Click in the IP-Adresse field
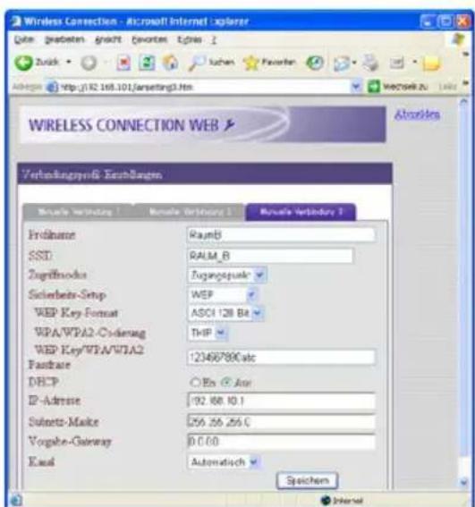 281,401
